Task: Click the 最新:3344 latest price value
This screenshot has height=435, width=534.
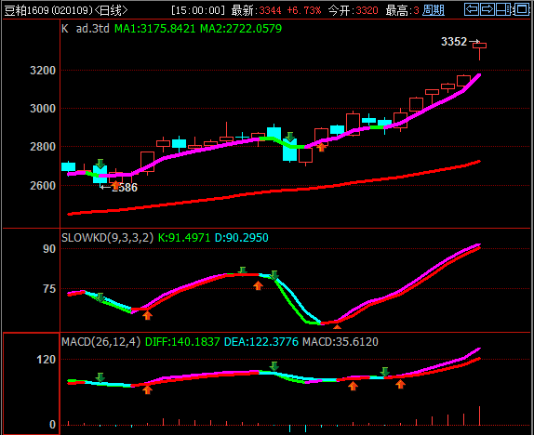Action: tap(257, 10)
